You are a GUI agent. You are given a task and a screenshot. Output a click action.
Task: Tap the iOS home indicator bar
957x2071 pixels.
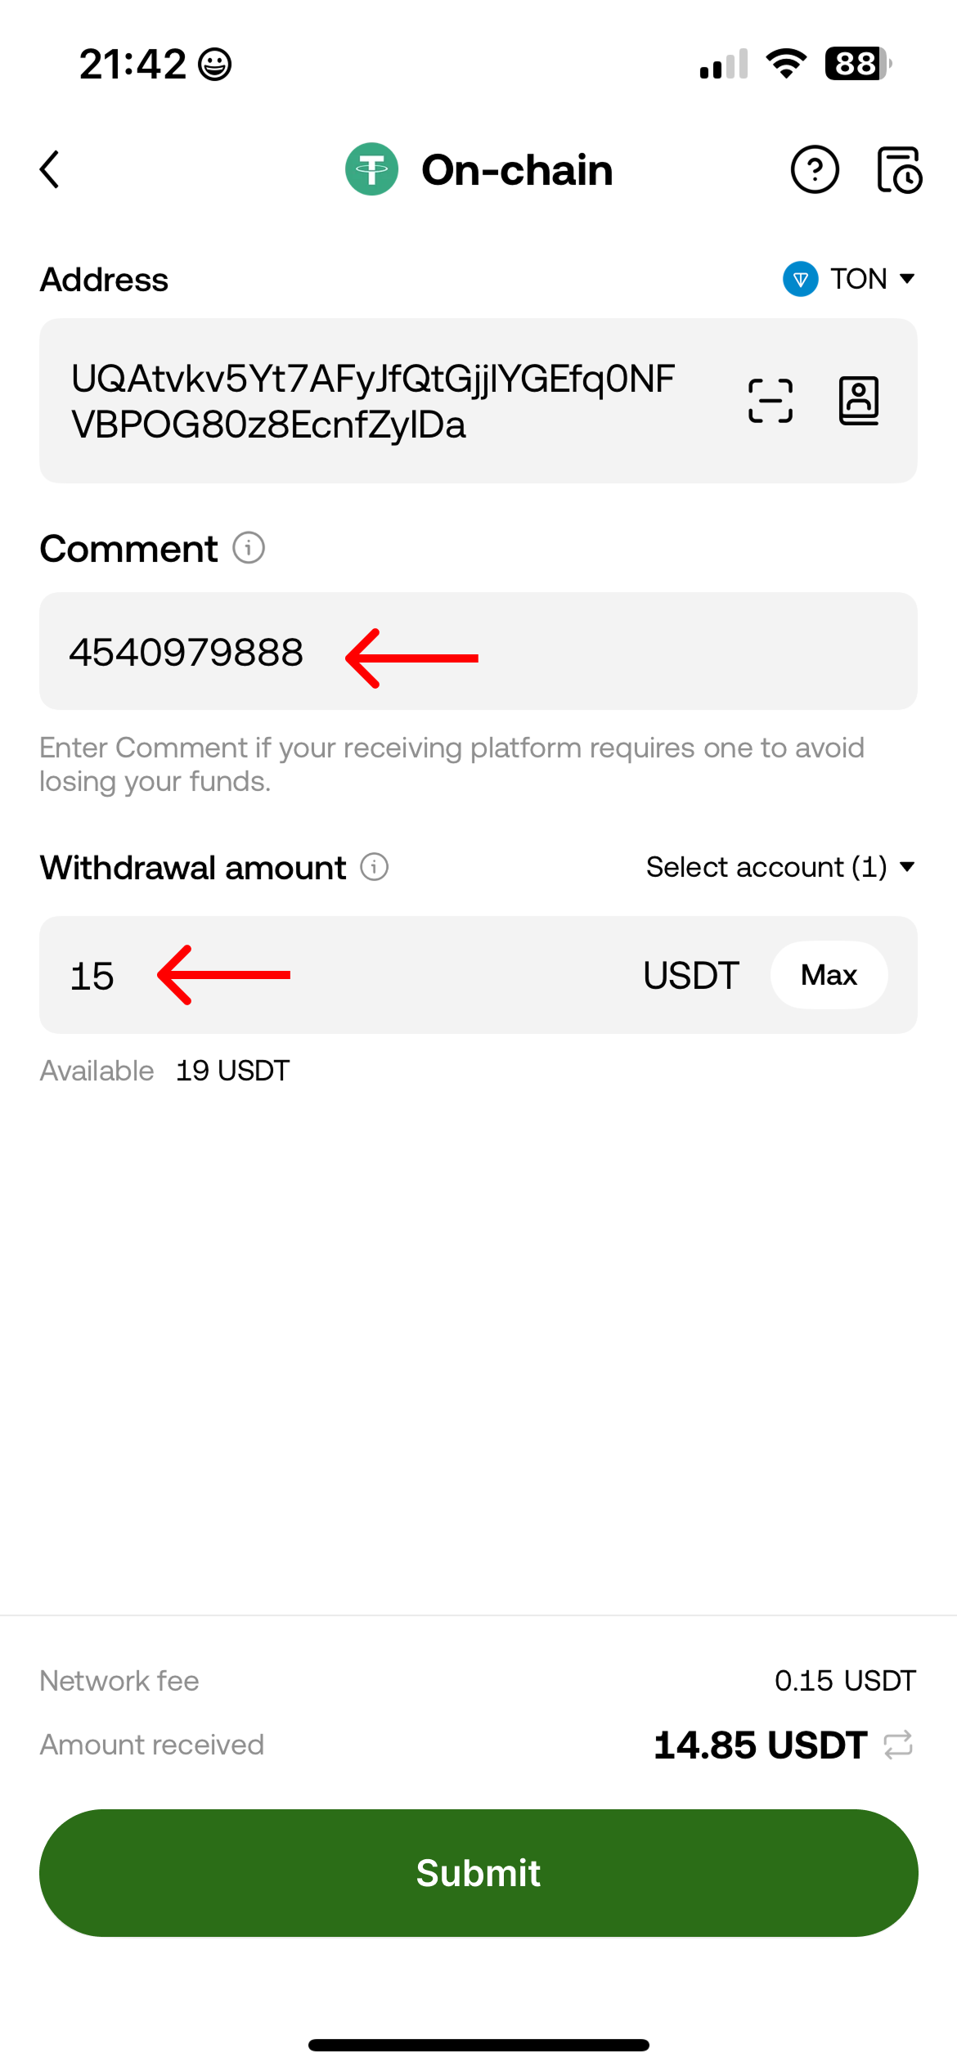(478, 2045)
